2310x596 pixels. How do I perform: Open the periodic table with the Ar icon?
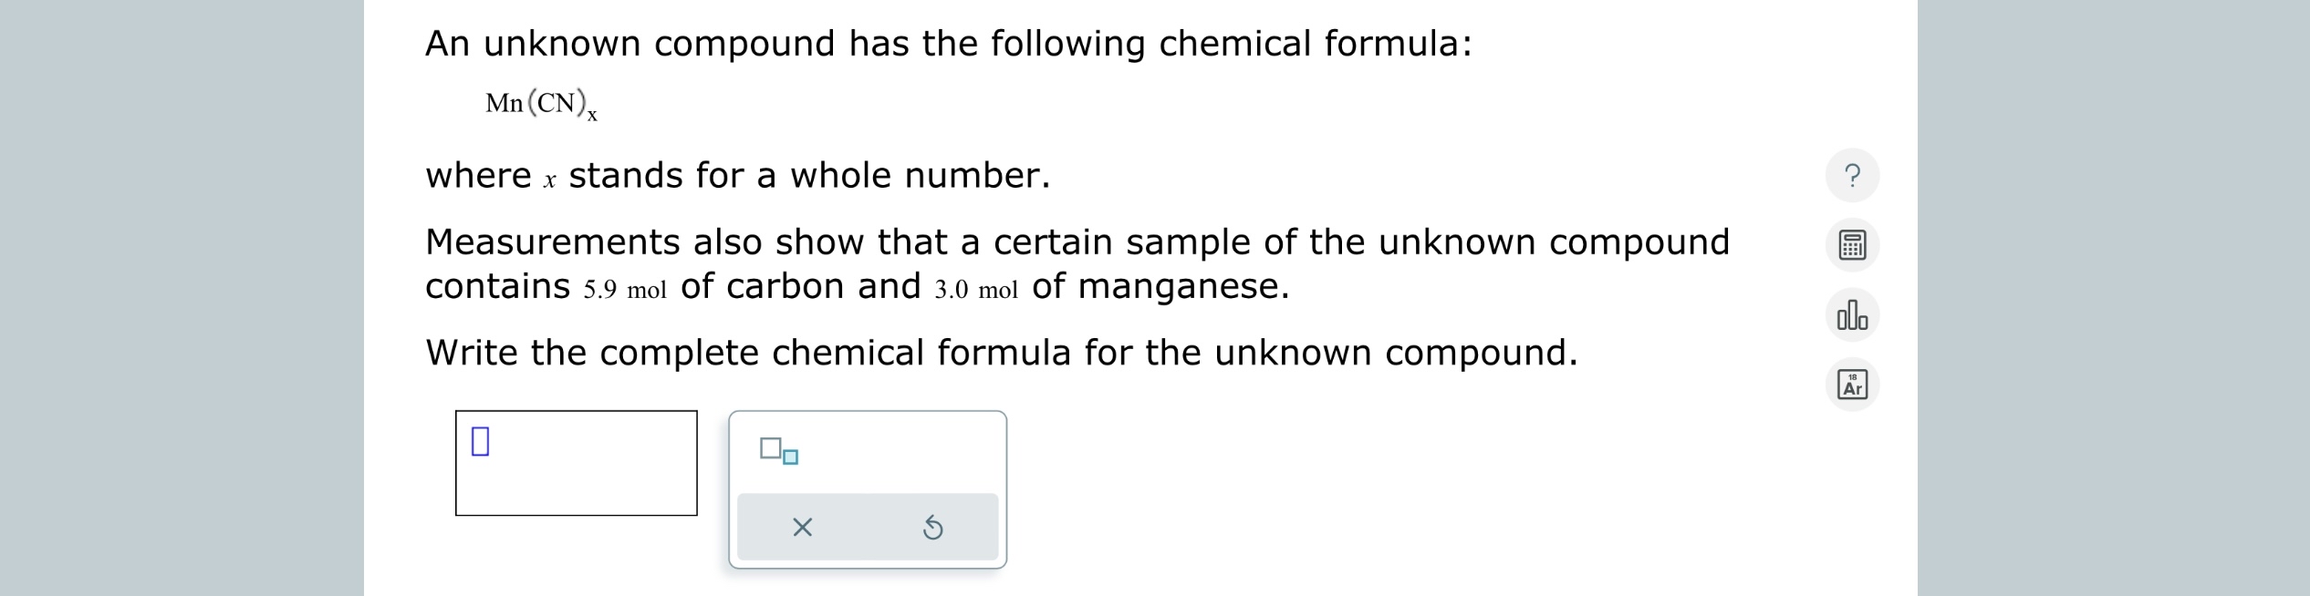[1851, 385]
